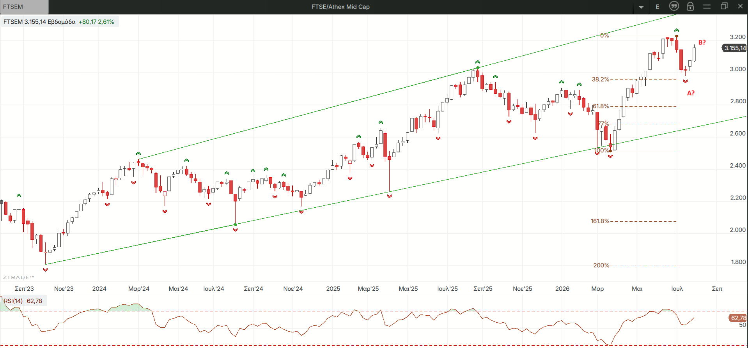Click the 2.000 price axis label
Viewport: 748px width, 348px height.
[738, 230]
